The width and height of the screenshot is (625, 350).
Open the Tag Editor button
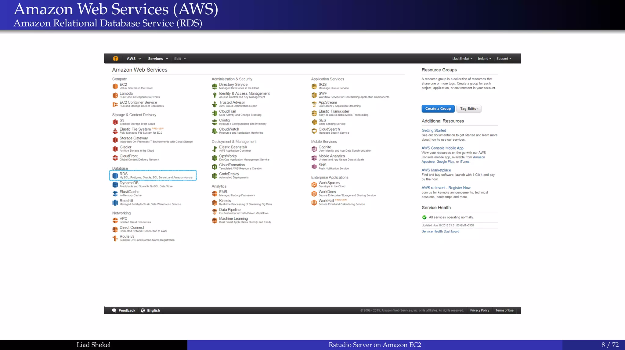[469, 109]
